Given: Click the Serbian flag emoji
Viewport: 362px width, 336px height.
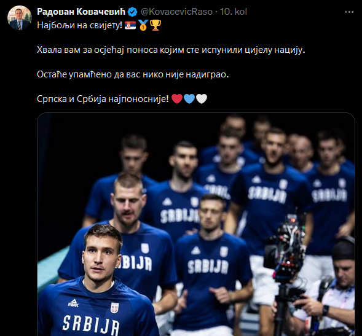Looking at the screenshot, I should (130, 25).
